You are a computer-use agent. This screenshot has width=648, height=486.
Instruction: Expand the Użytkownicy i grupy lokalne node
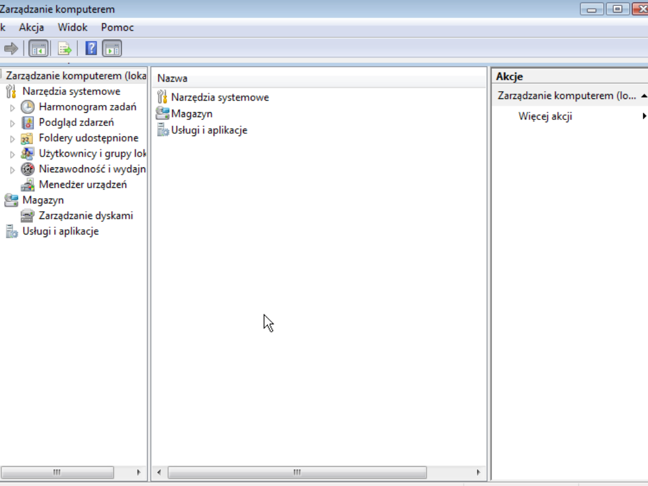[13, 154]
